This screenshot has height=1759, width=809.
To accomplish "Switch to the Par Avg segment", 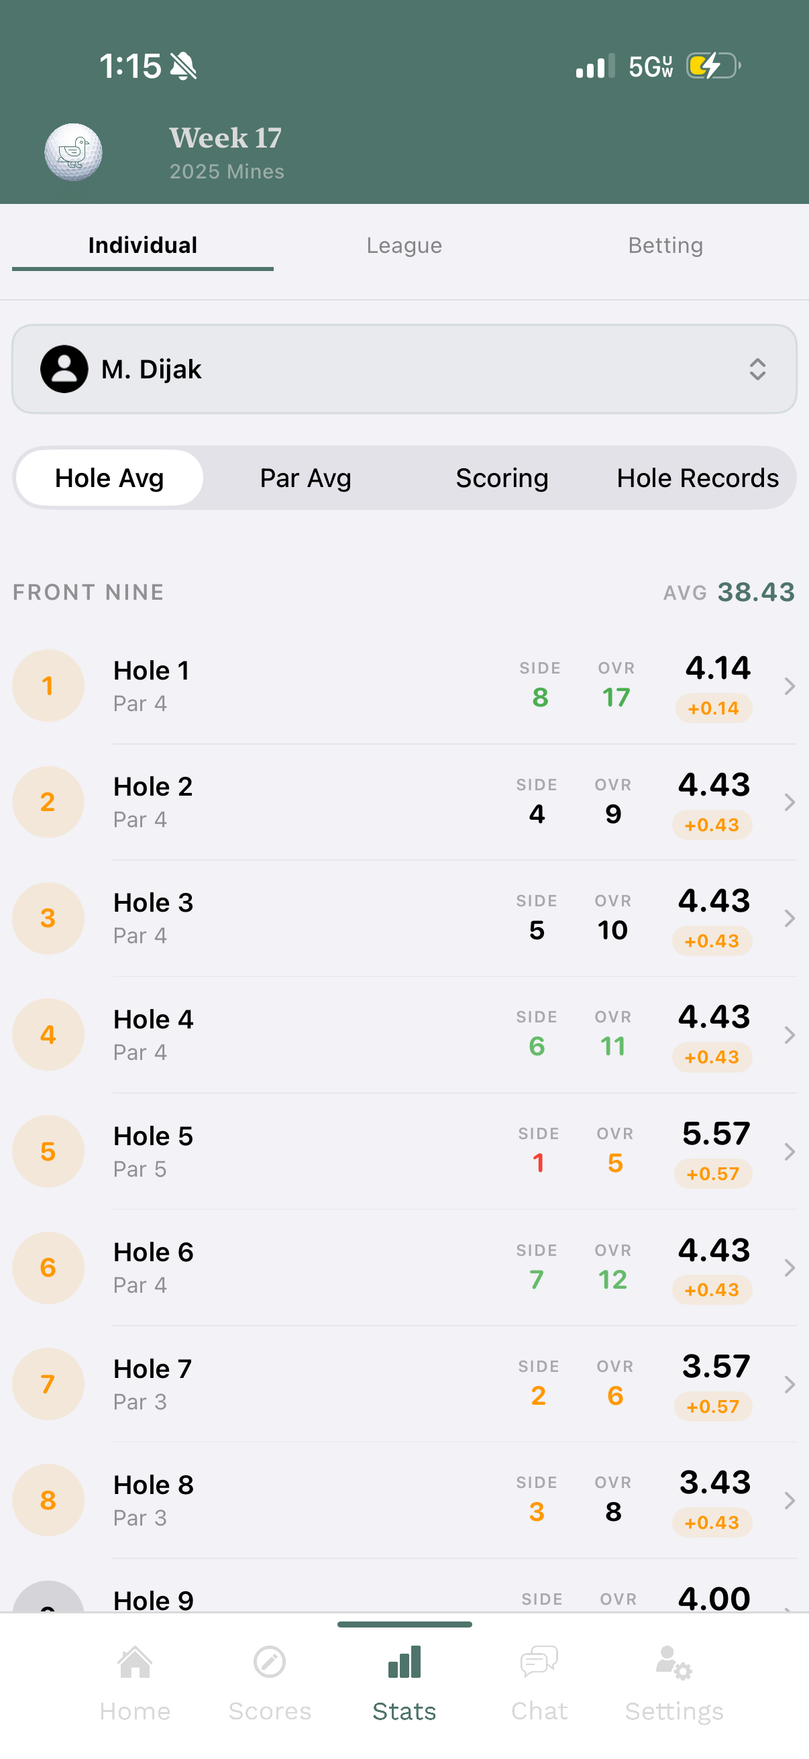I will pyautogui.click(x=305, y=478).
